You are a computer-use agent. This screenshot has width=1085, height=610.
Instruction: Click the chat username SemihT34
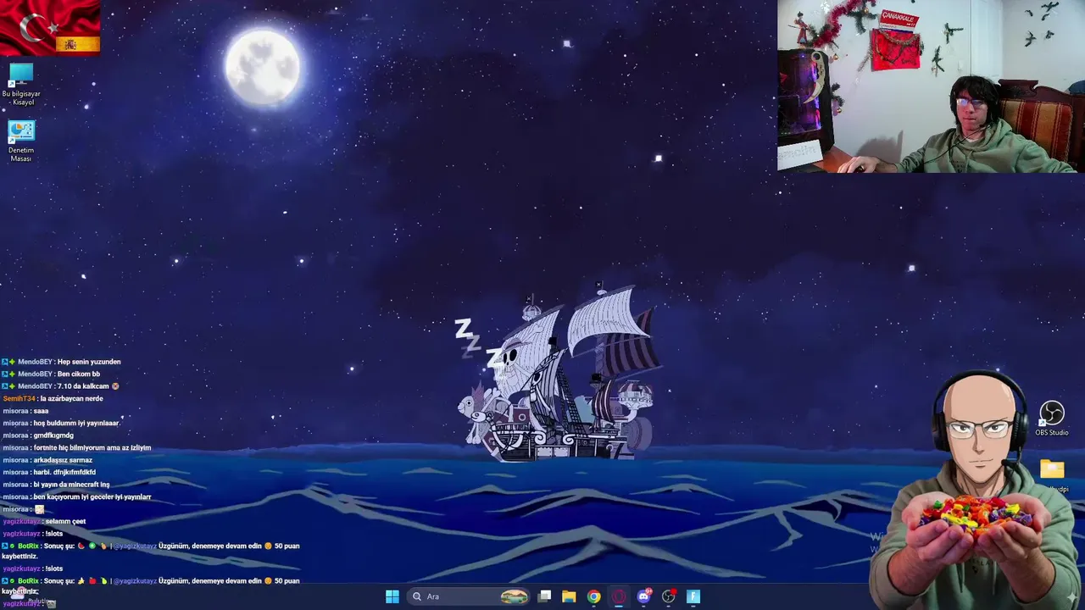tap(19, 398)
